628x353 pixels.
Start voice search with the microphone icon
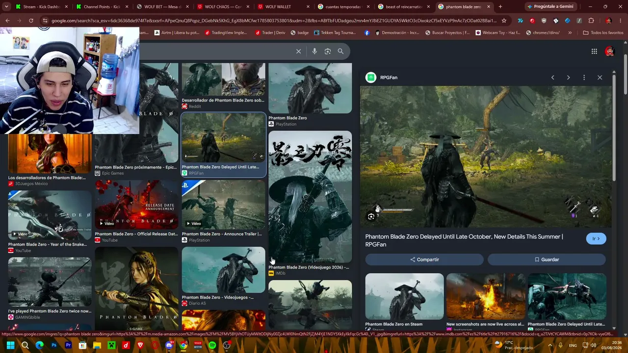coord(314,51)
